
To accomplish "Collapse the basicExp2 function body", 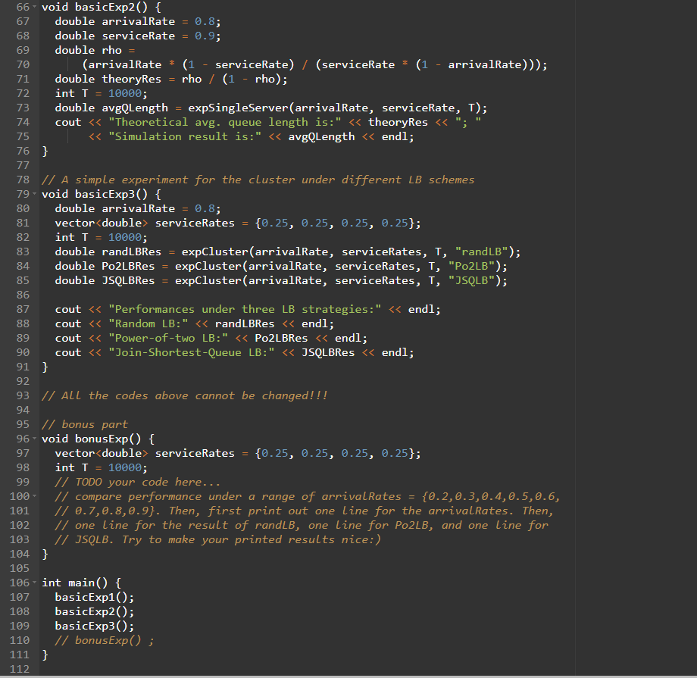I will point(36,7).
